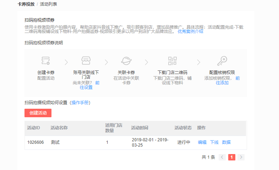Click the 活动时间 column header

pos(139,128)
